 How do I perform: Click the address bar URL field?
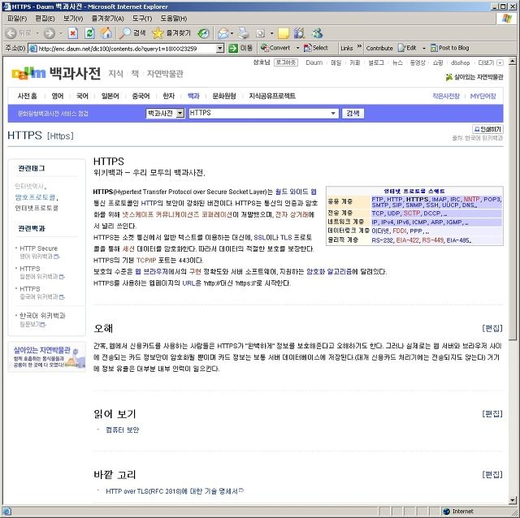[125, 49]
